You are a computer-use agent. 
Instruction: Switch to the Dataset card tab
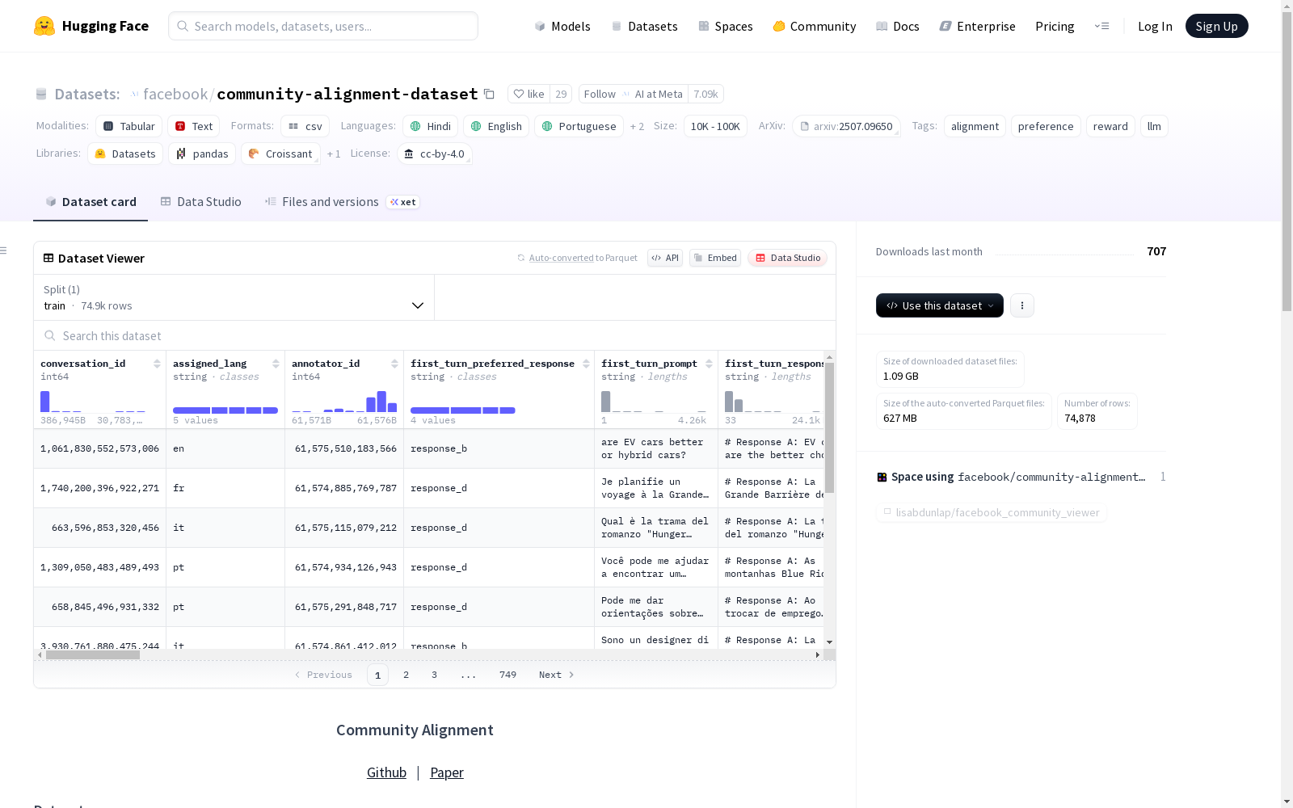point(91,202)
